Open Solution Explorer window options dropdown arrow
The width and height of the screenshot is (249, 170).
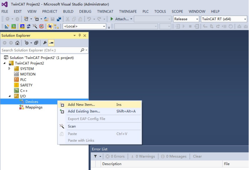click(x=74, y=36)
